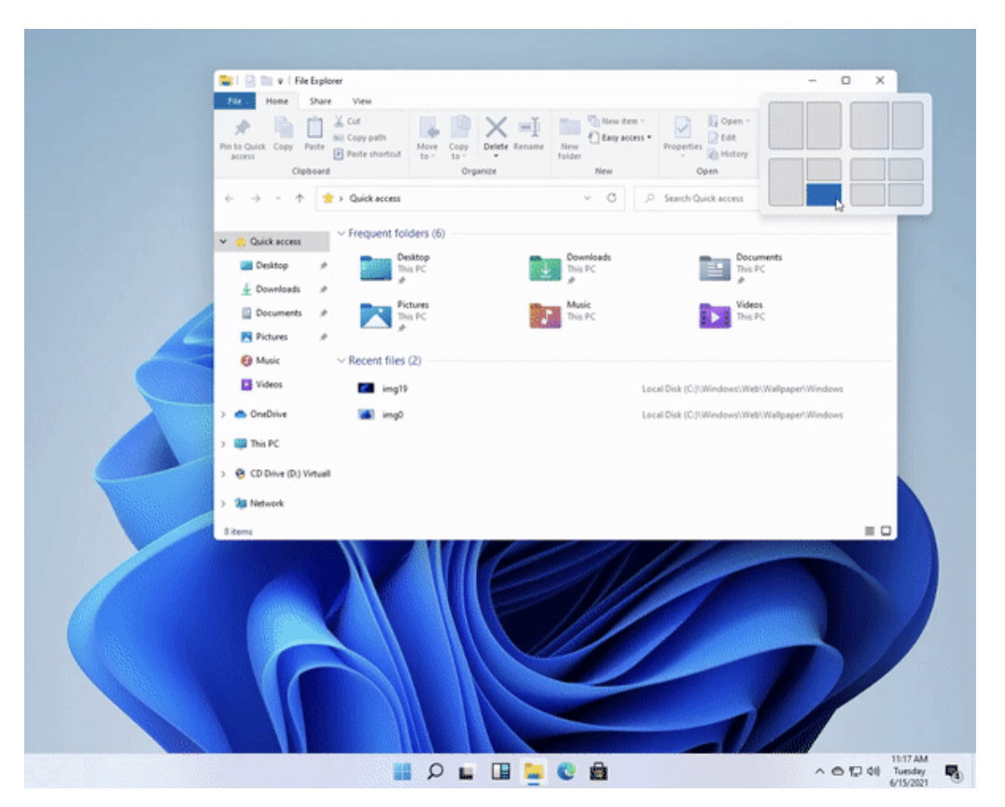Click the Copy icon in Clipboard group
Image resolution: width=1005 pixels, height=807 pixels.
click(283, 127)
